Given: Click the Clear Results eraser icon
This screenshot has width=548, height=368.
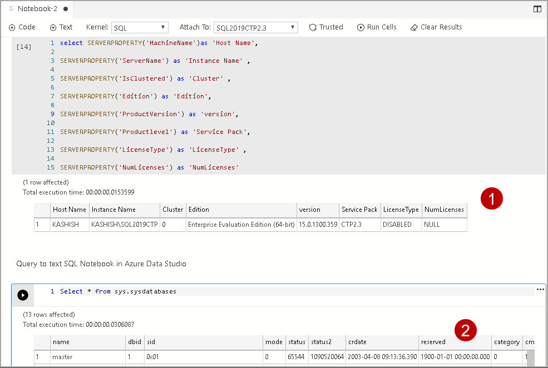Looking at the screenshot, I should click(414, 27).
